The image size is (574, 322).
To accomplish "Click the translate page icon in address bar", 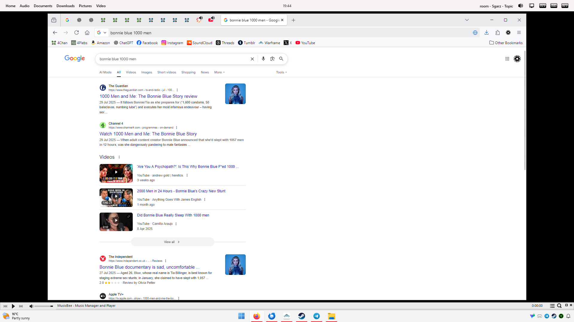I will [475, 33].
